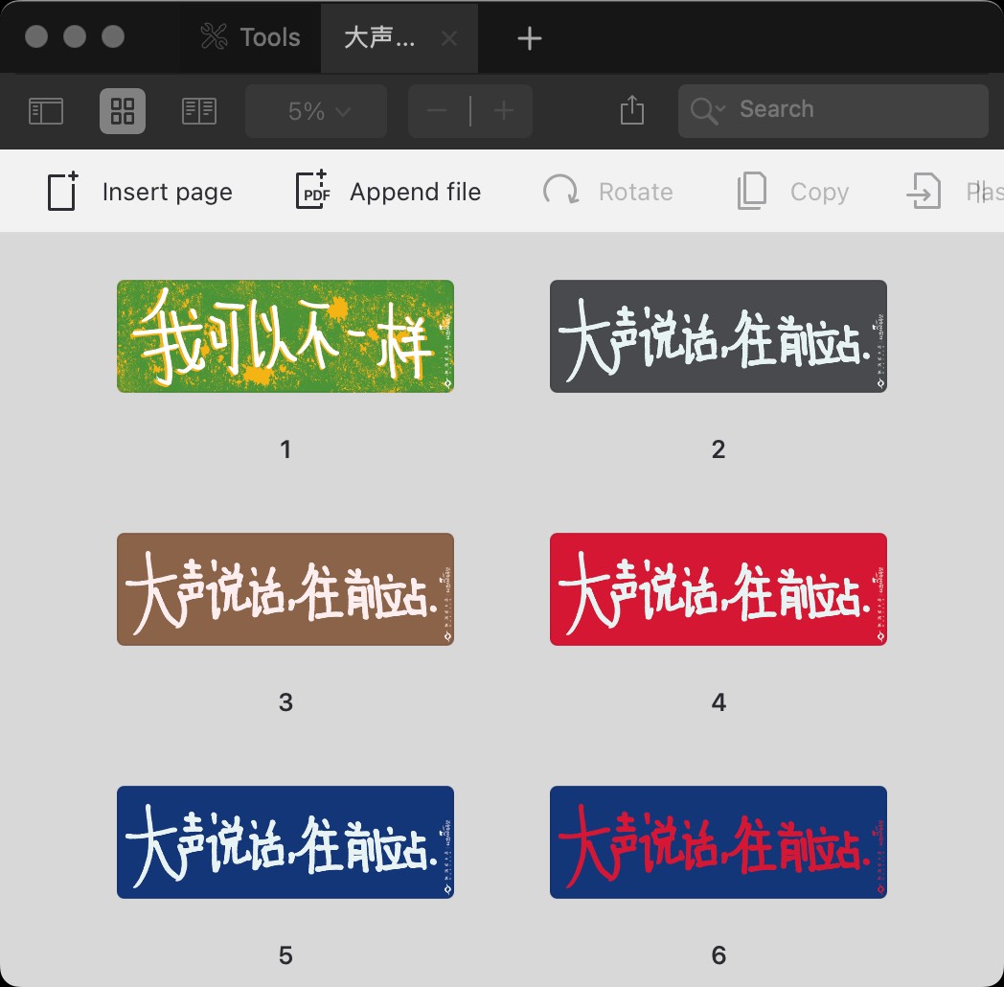Screen dimensions: 1004x987
Task: Select the green page 1 thumbnail
Action: pyautogui.click(x=285, y=336)
